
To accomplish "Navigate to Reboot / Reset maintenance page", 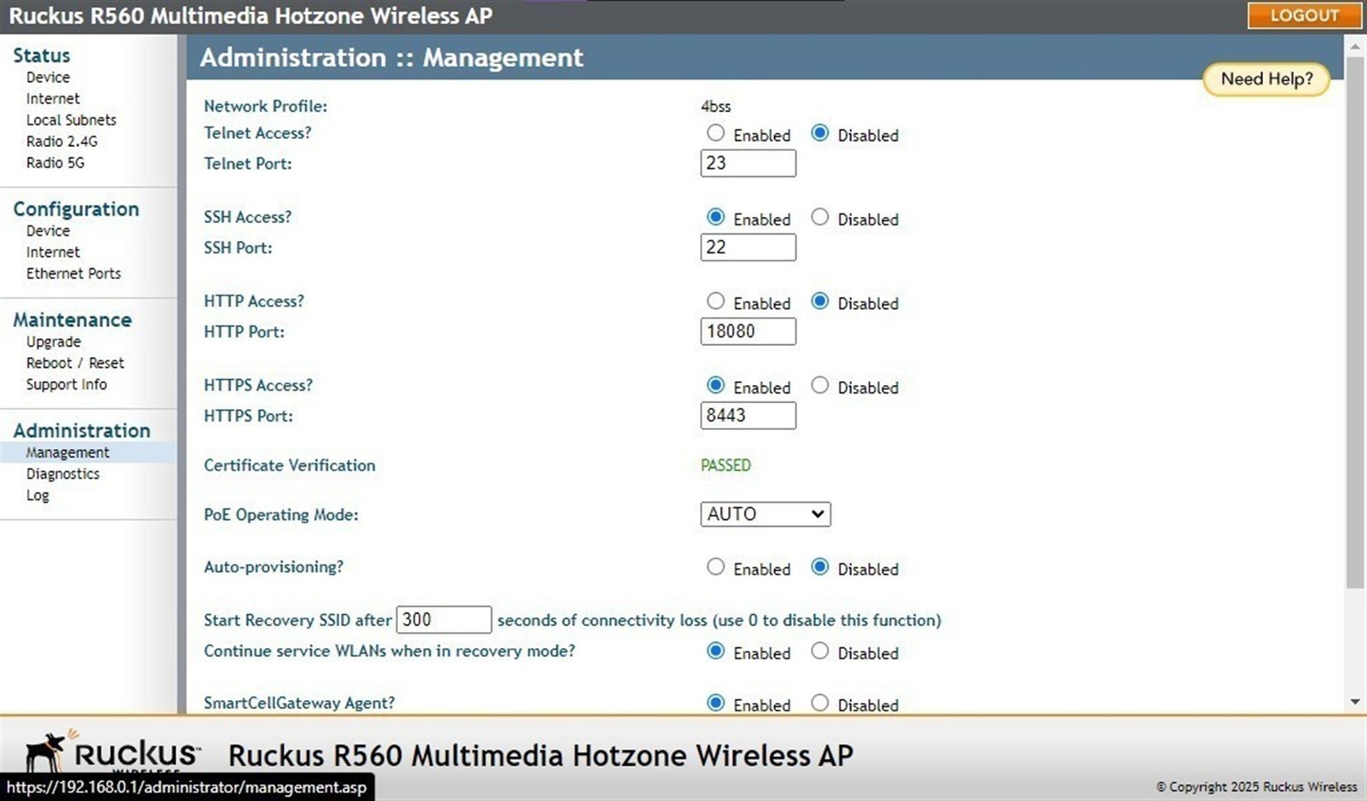I will point(75,362).
